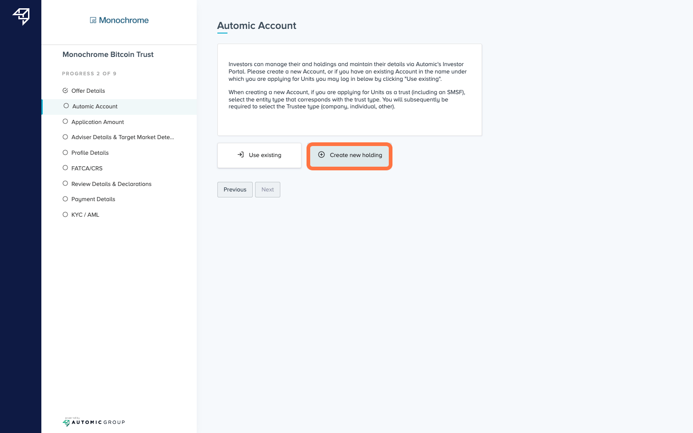This screenshot has height=433, width=693.
Task: Click the Payment Details step circle icon
Action: click(65, 199)
